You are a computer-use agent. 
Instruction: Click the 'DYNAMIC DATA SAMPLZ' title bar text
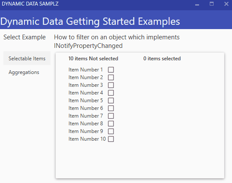click(x=30, y=4)
